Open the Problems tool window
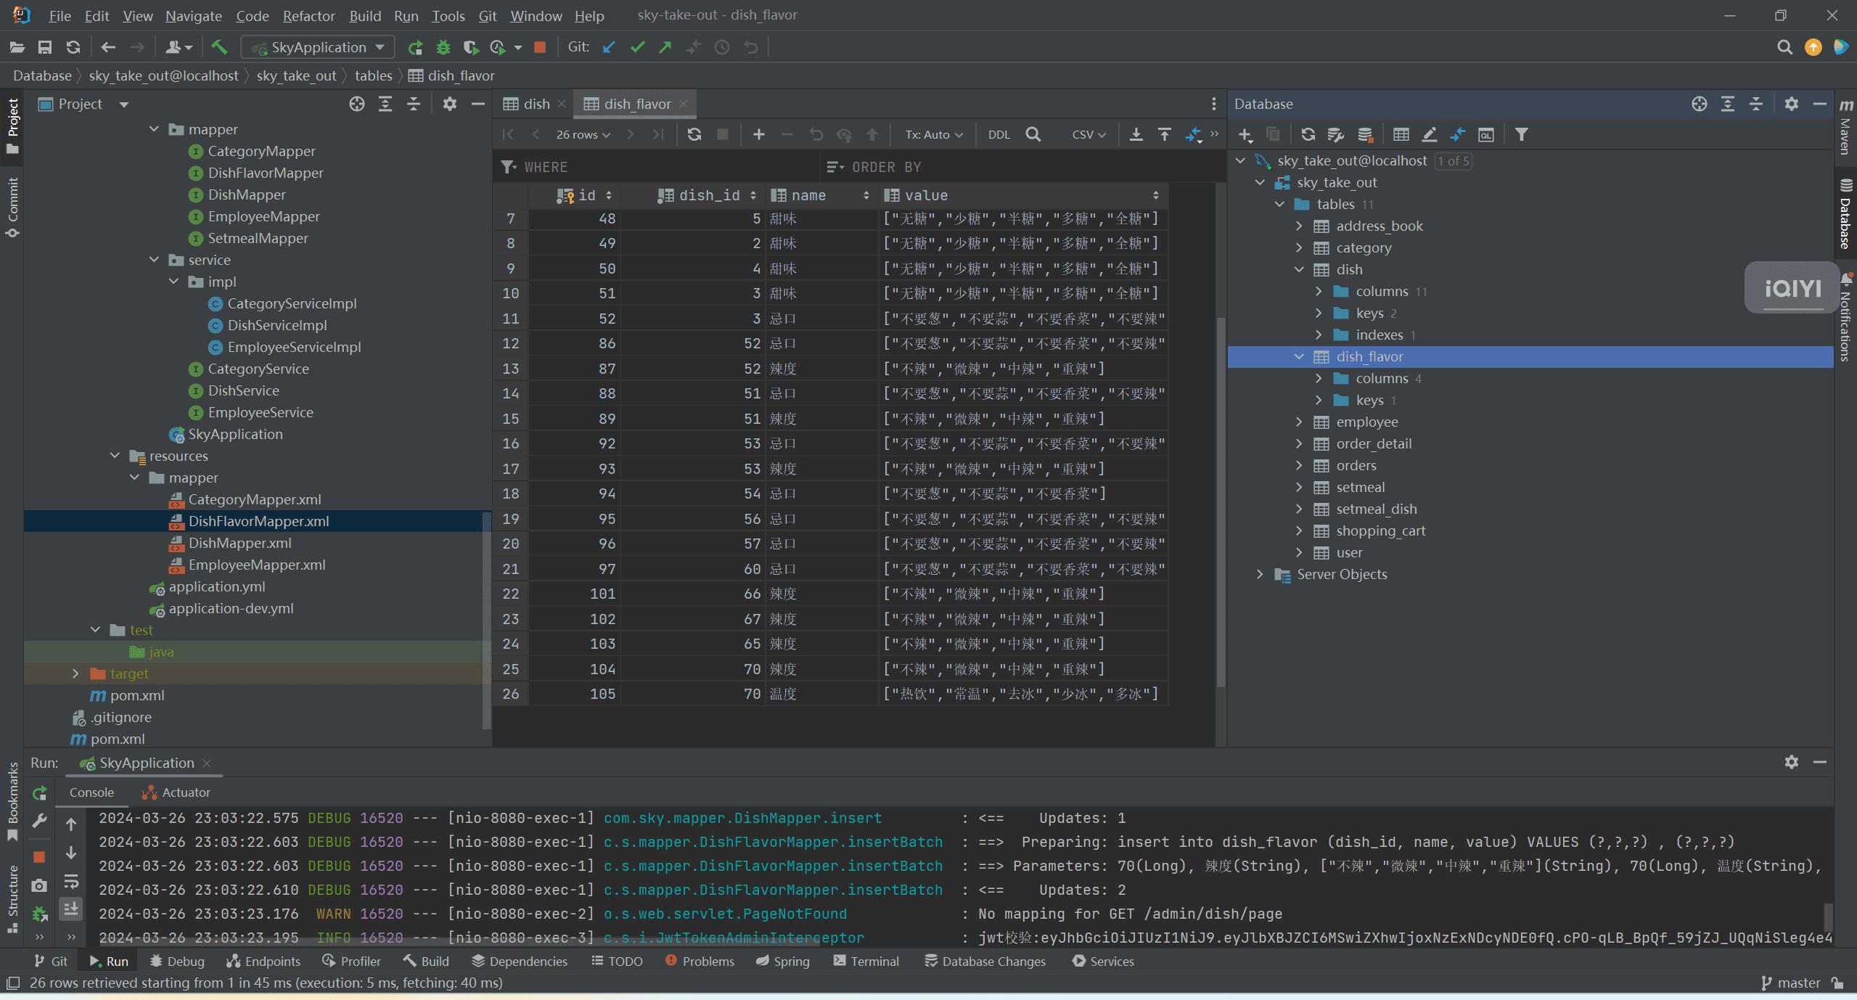Screen dimensions: 1857x1000 700,961
